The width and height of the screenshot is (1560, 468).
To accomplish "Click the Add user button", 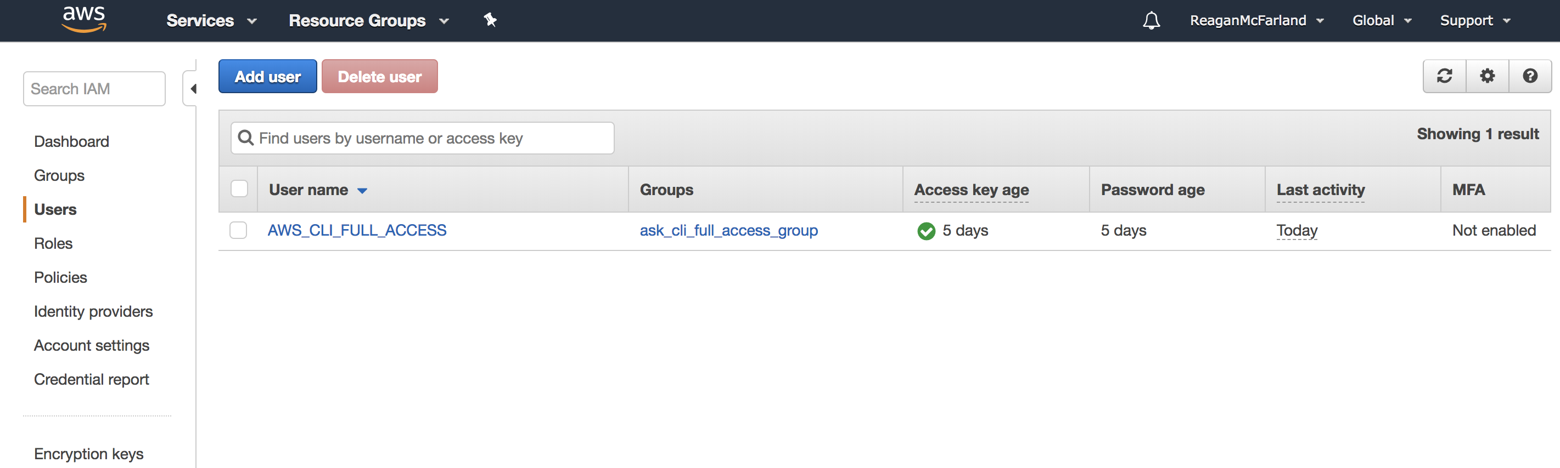I will coord(268,77).
